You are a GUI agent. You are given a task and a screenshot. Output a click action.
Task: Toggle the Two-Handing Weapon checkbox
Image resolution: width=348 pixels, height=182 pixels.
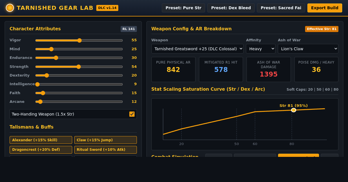[x=132, y=114]
